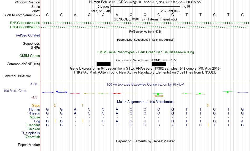This screenshot has width=250, height=151.
Task: Click 'Human Feb. 2009 (GRCh37/hg19)' header text
Action: coord(115,2)
